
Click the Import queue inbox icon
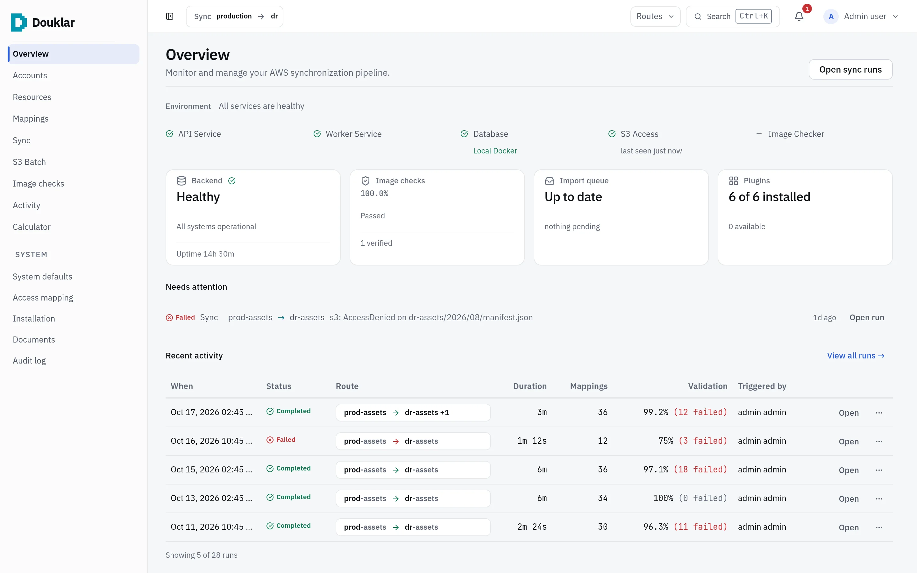coord(550,181)
